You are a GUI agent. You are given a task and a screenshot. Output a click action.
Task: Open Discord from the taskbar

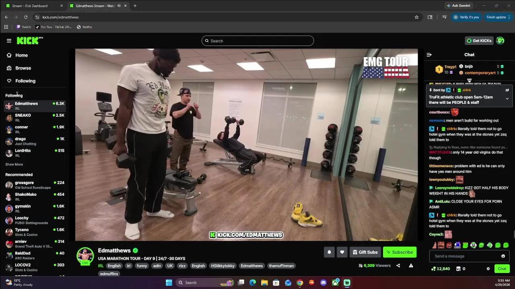323,283
